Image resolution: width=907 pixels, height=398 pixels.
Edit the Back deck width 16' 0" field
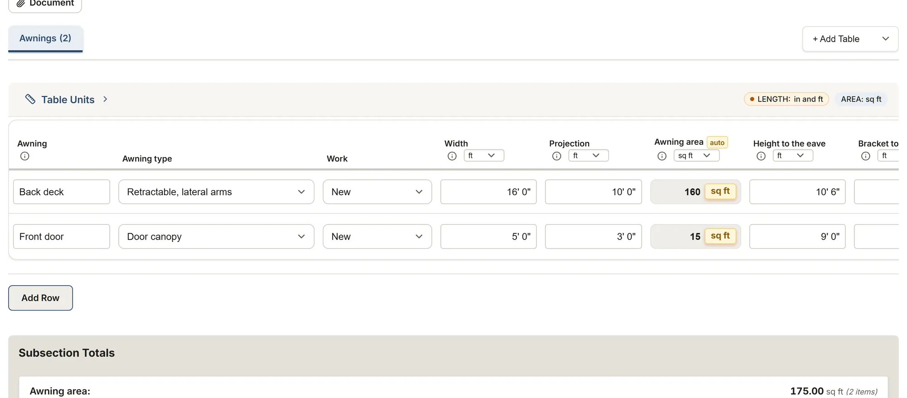click(488, 192)
